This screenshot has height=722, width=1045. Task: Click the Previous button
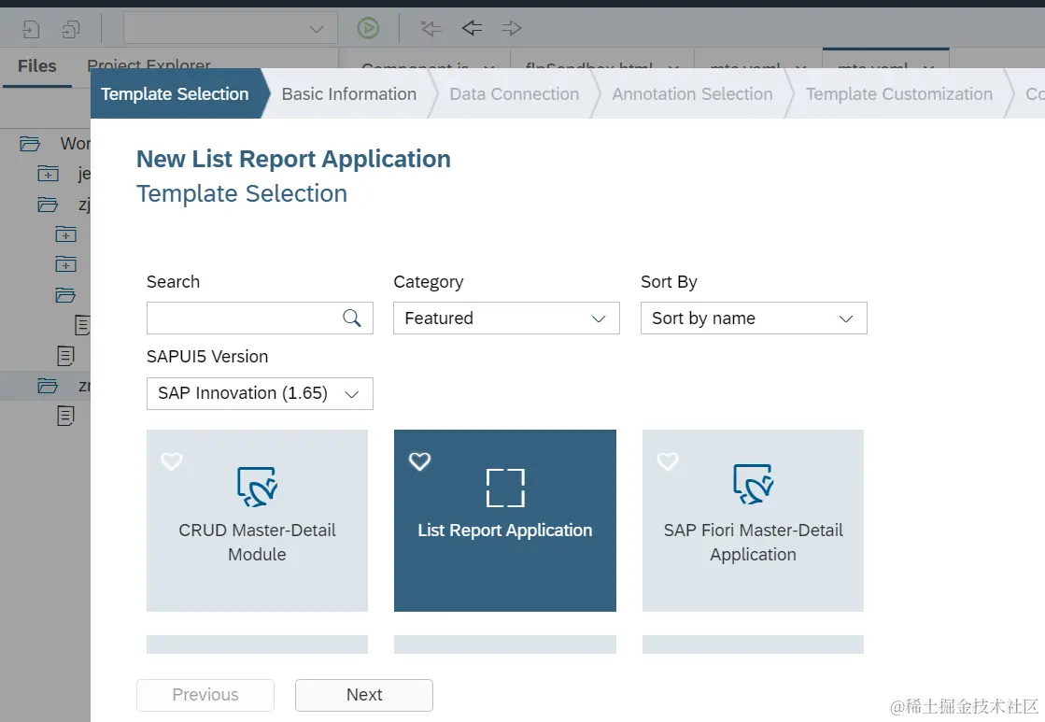click(x=205, y=695)
